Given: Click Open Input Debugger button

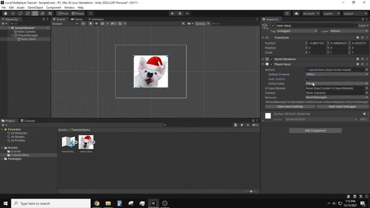Looking at the screenshot, I should tap(342, 106).
